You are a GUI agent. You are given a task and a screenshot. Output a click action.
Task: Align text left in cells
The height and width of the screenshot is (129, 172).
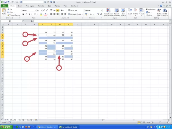click(x=51, y=14)
